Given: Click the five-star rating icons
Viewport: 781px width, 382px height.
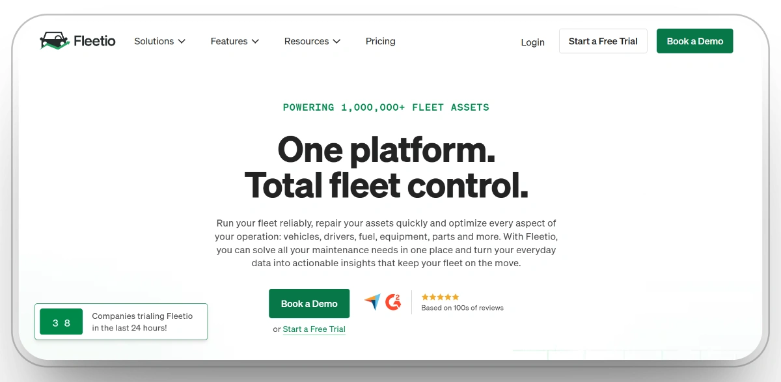Looking at the screenshot, I should (x=440, y=297).
